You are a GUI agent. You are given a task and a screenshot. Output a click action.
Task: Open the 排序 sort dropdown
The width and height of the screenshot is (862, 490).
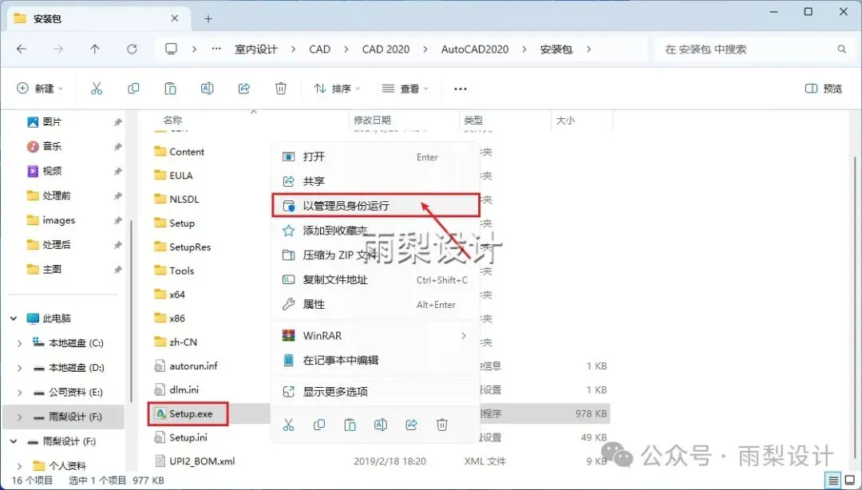click(337, 89)
